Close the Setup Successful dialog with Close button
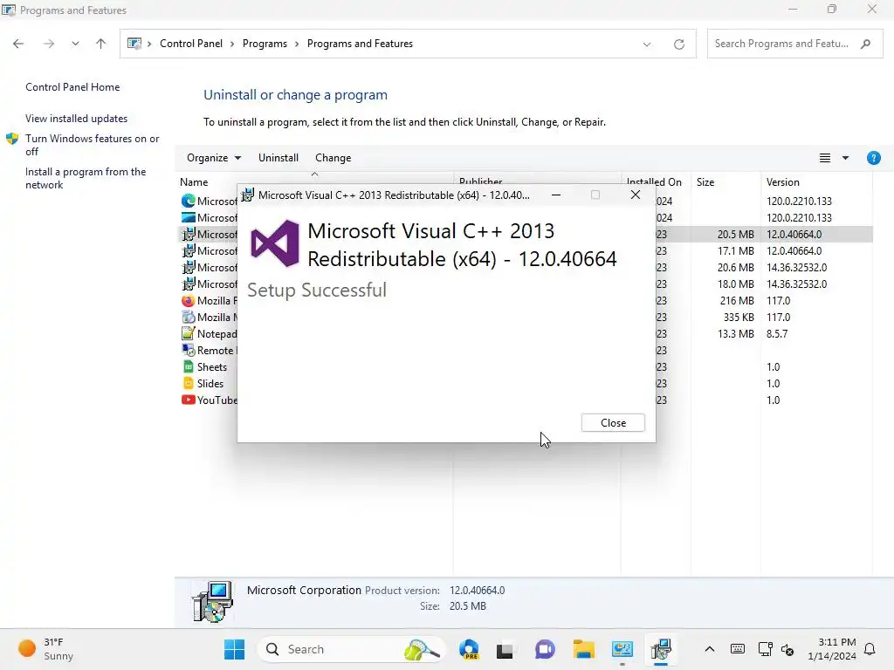The image size is (894, 670). pyautogui.click(x=613, y=423)
